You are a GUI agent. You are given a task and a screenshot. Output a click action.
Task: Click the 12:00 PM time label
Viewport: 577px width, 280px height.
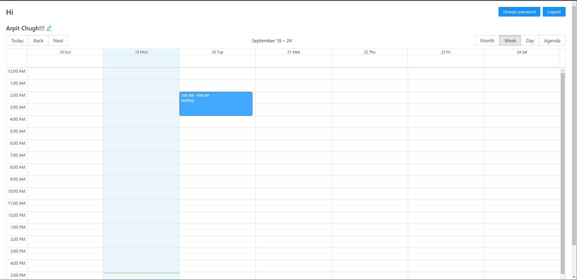point(17,215)
